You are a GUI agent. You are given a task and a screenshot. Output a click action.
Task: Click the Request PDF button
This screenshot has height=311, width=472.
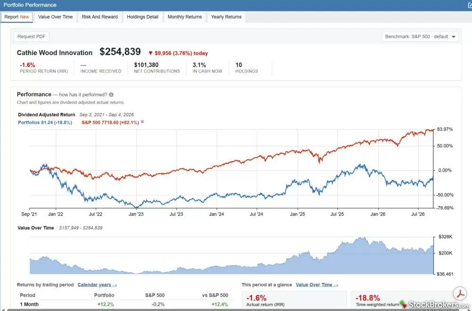point(31,36)
